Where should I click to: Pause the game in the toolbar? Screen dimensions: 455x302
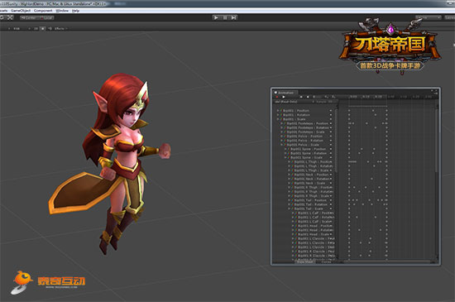click(x=225, y=17)
